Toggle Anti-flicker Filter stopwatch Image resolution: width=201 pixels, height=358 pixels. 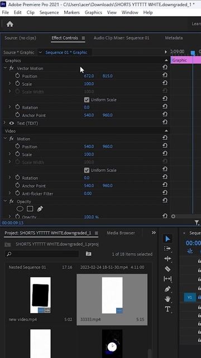(x=17, y=194)
